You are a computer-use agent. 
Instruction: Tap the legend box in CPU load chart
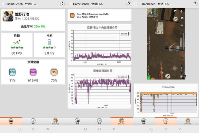(x=125, y=34)
